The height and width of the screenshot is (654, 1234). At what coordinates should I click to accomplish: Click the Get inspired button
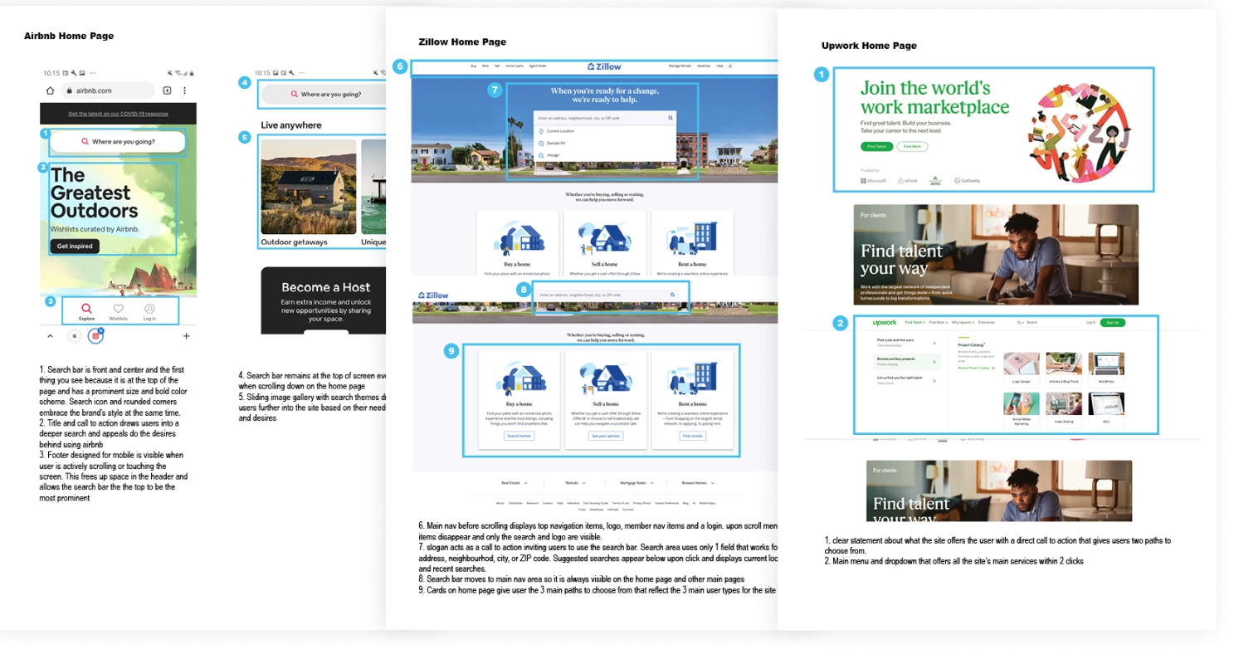(x=75, y=246)
